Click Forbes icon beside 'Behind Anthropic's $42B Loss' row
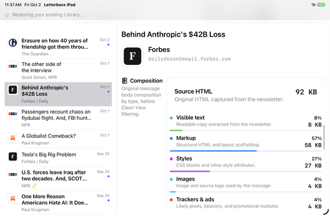Screen dimensions: 330x216 pos(13,90)
